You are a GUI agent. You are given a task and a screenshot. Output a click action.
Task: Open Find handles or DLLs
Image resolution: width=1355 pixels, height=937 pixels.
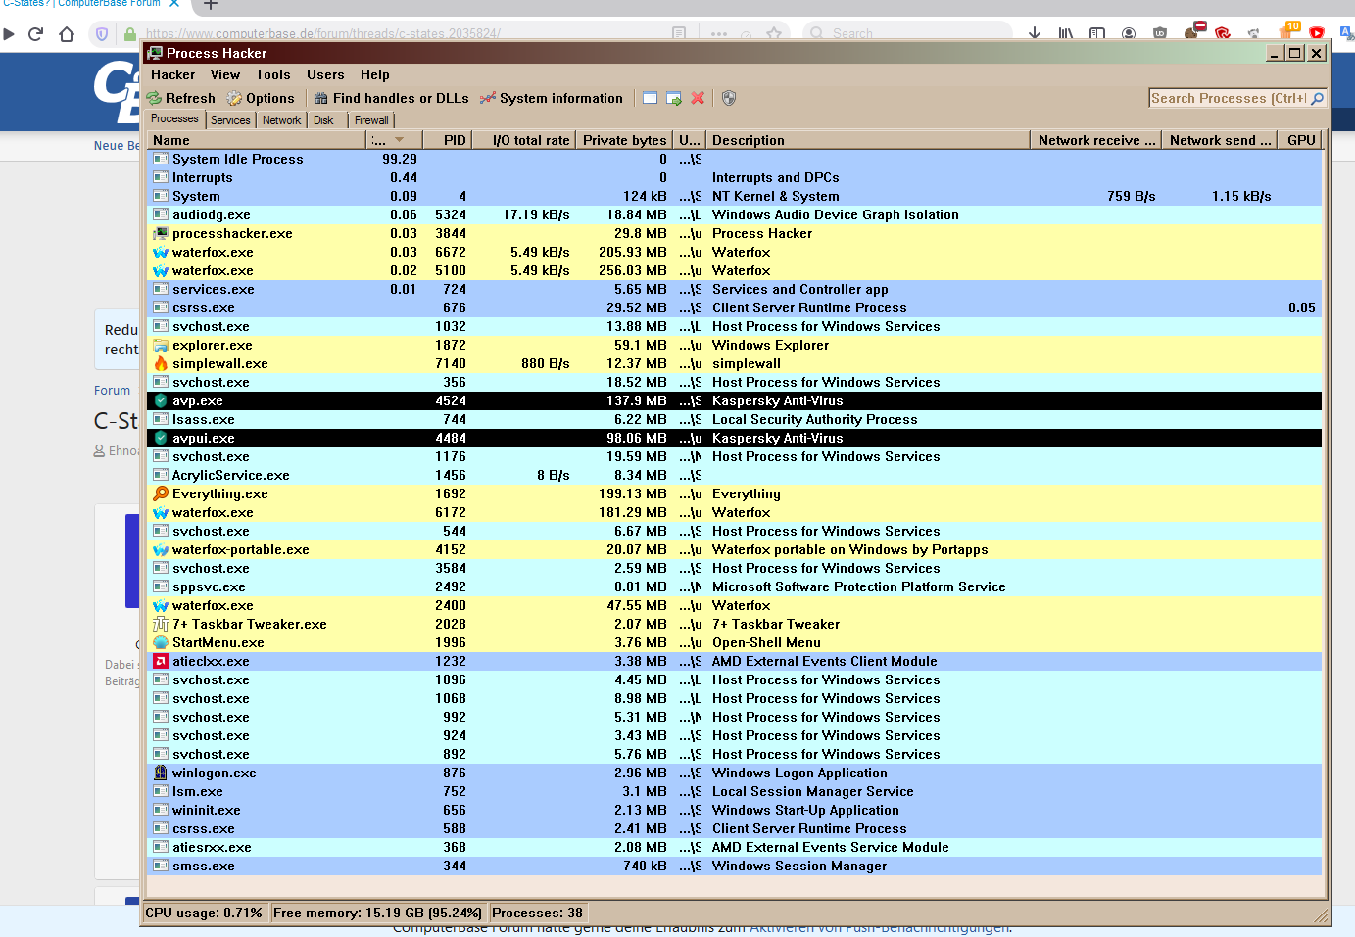[x=391, y=98]
